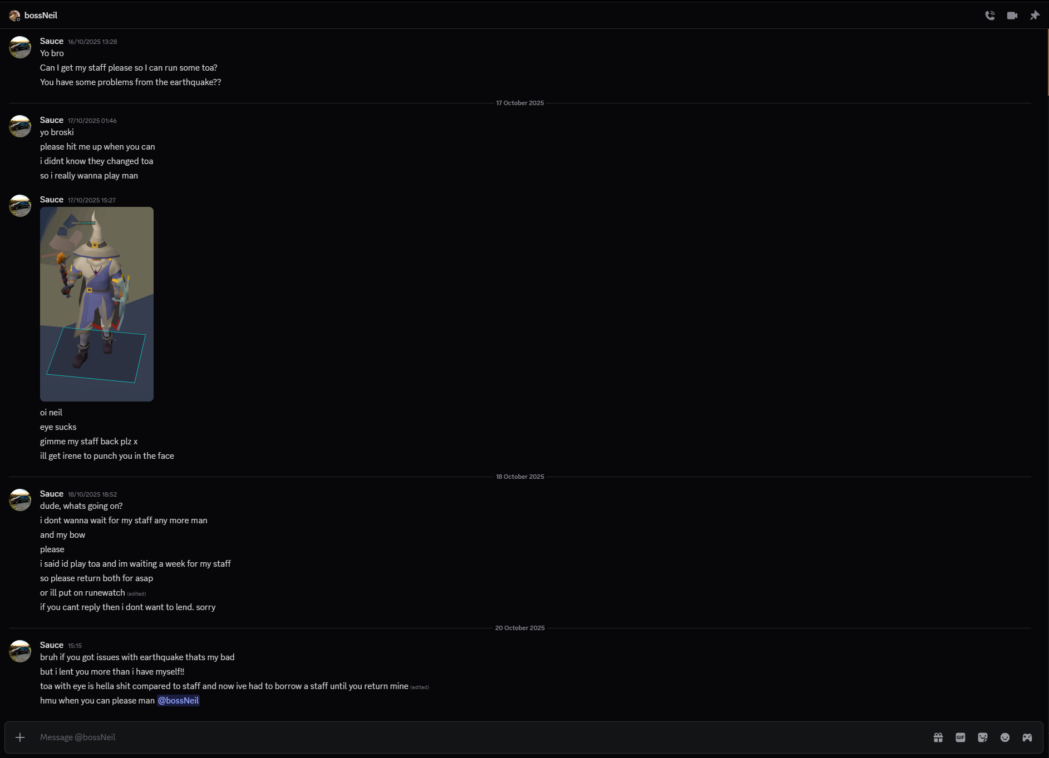Click the plus attachment button

20,737
